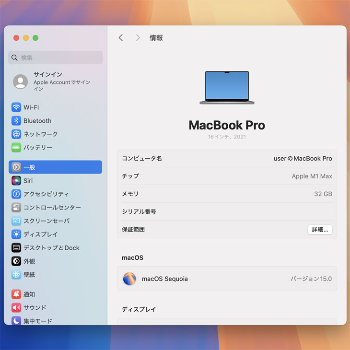This screenshot has width=350, height=350.
Task: Click the シリアル番号 row label
Action: pyautogui.click(x=139, y=211)
